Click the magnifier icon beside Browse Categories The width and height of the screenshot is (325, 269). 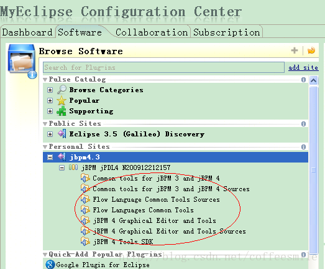[62, 90]
